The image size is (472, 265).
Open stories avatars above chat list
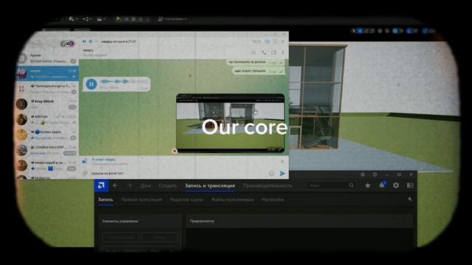(67, 44)
